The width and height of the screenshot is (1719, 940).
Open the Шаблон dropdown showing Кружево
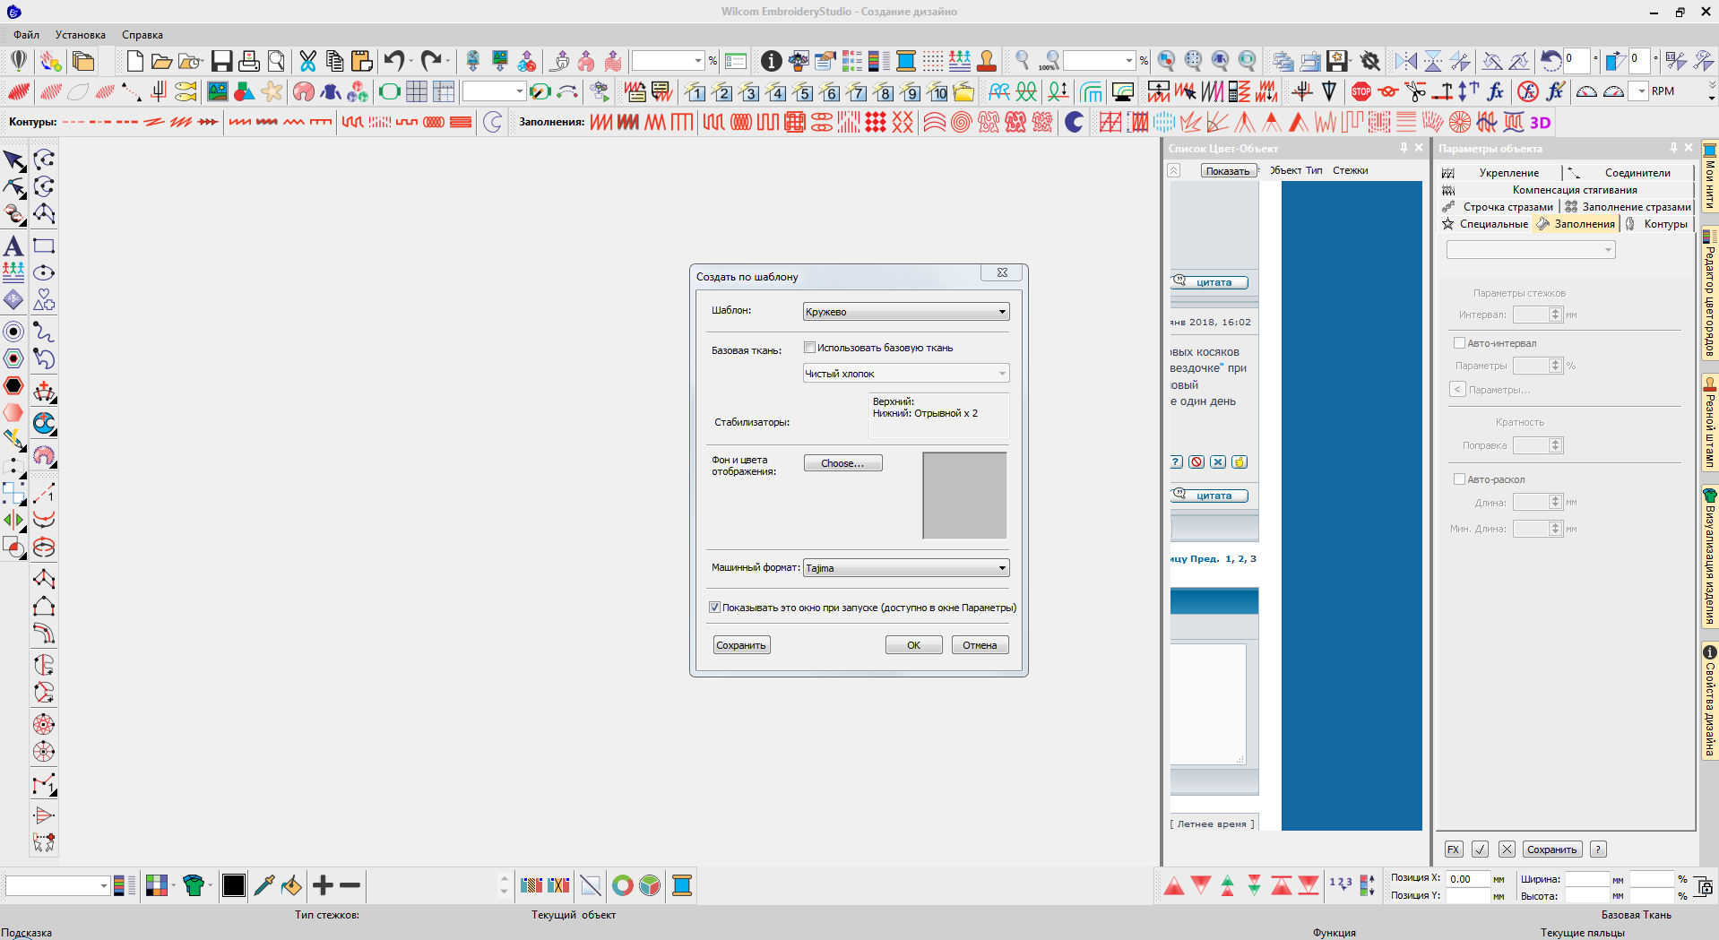tap(905, 312)
